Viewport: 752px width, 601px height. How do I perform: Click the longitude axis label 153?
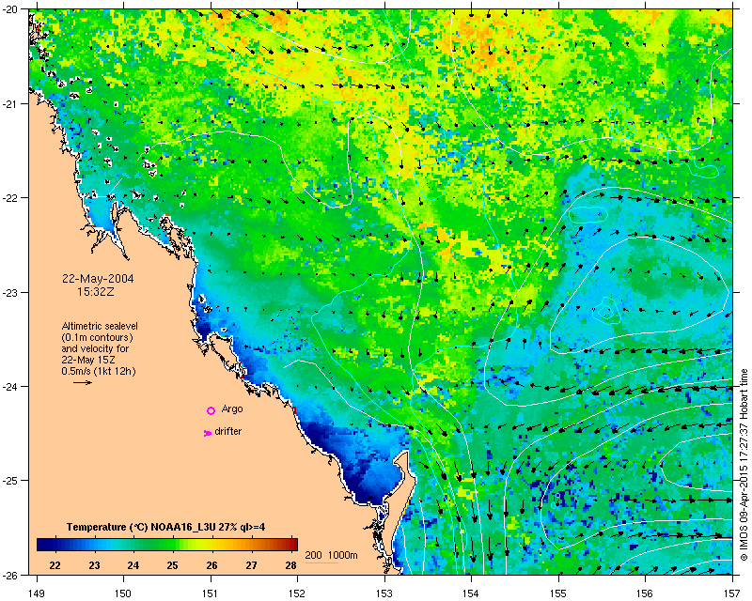click(384, 593)
